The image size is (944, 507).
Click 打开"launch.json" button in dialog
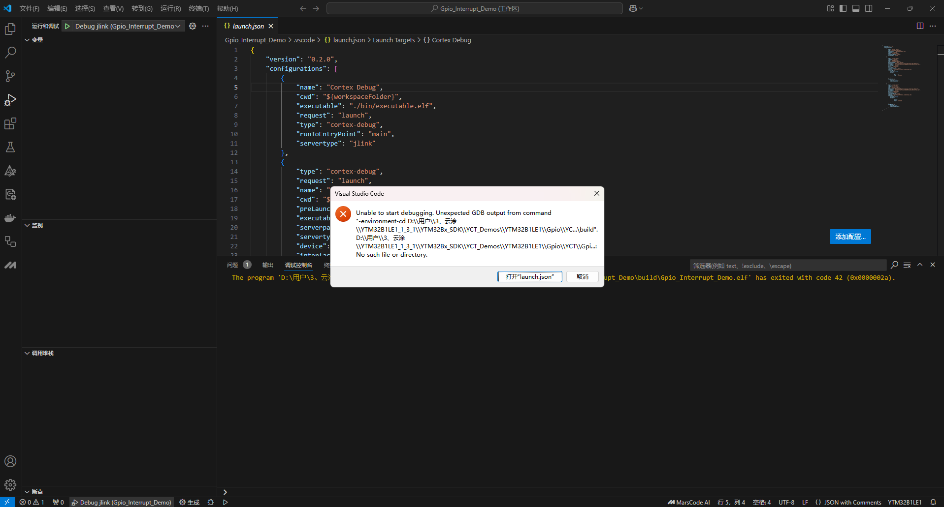coord(529,277)
